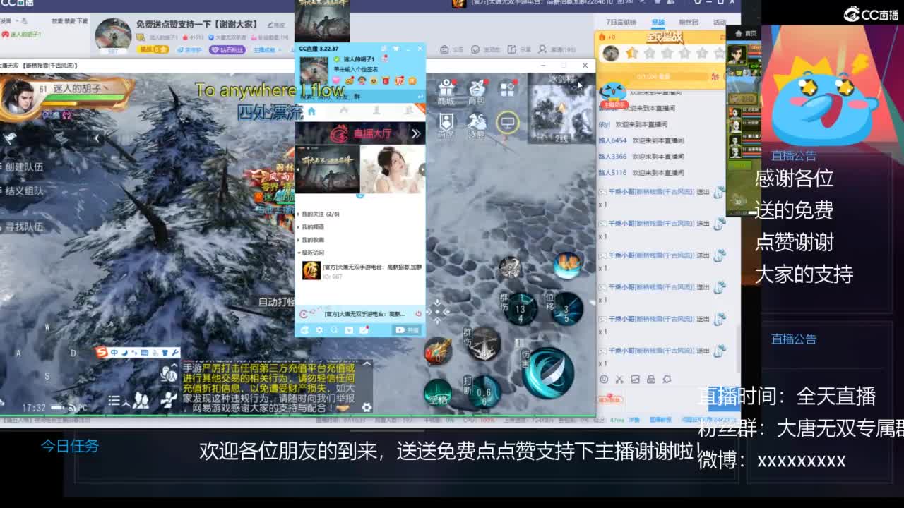Tap the large blue crescent attack button

point(549,372)
